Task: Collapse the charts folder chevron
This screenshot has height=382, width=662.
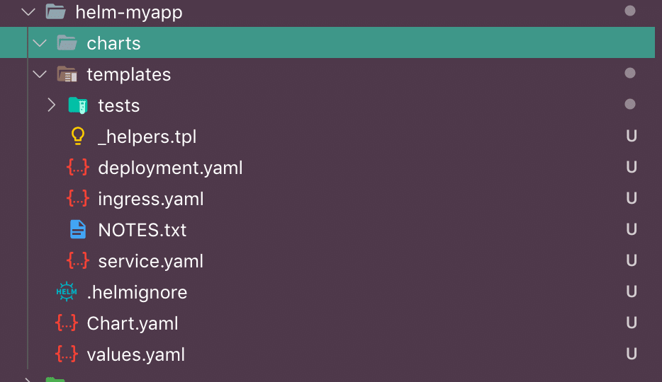Action: (40, 43)
